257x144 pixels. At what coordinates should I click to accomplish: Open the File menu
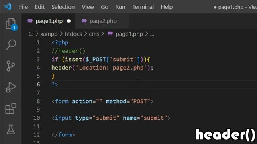[23, 7]
